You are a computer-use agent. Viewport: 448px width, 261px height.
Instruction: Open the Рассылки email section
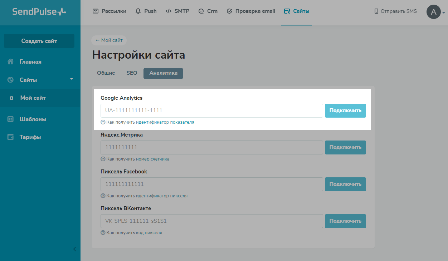click(109, 11)
